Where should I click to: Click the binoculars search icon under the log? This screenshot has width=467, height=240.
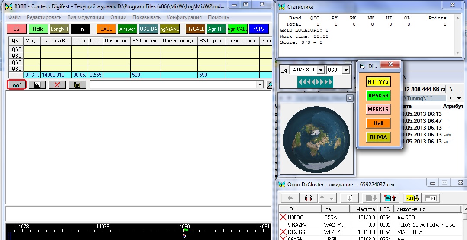(17, 84)
